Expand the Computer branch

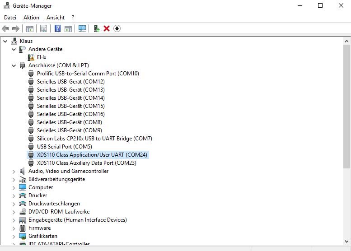[14, 187]
